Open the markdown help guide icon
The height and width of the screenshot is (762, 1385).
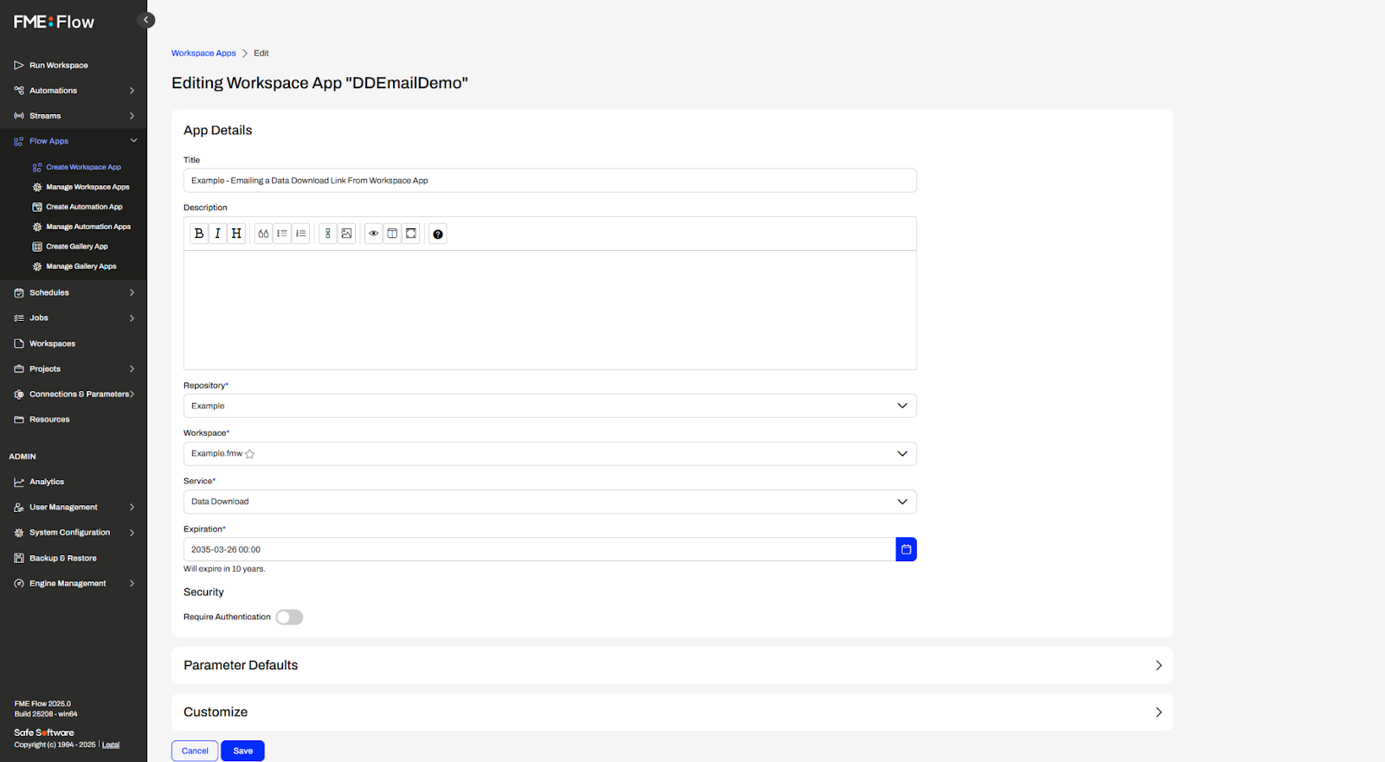tap(438, 234)
